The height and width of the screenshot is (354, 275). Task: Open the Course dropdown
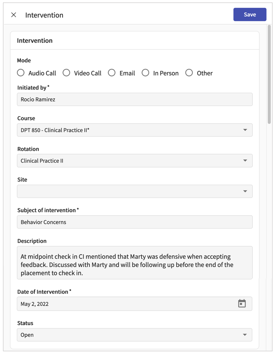coord(245,130)
